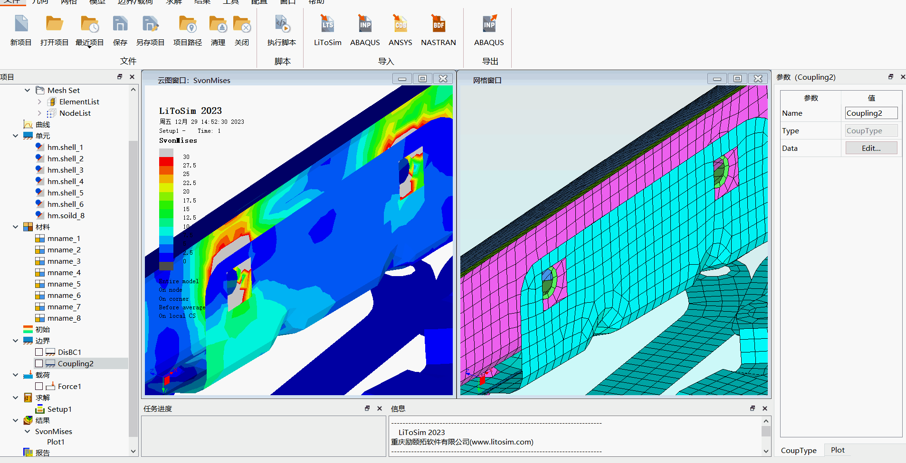
Task: Select the ElementList icon in tree
Action: tap(52, 102)
